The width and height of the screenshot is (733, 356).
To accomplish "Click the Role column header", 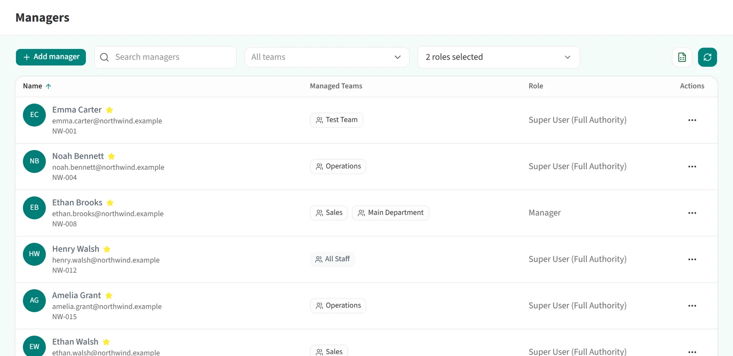I will [x=536, y=86].
